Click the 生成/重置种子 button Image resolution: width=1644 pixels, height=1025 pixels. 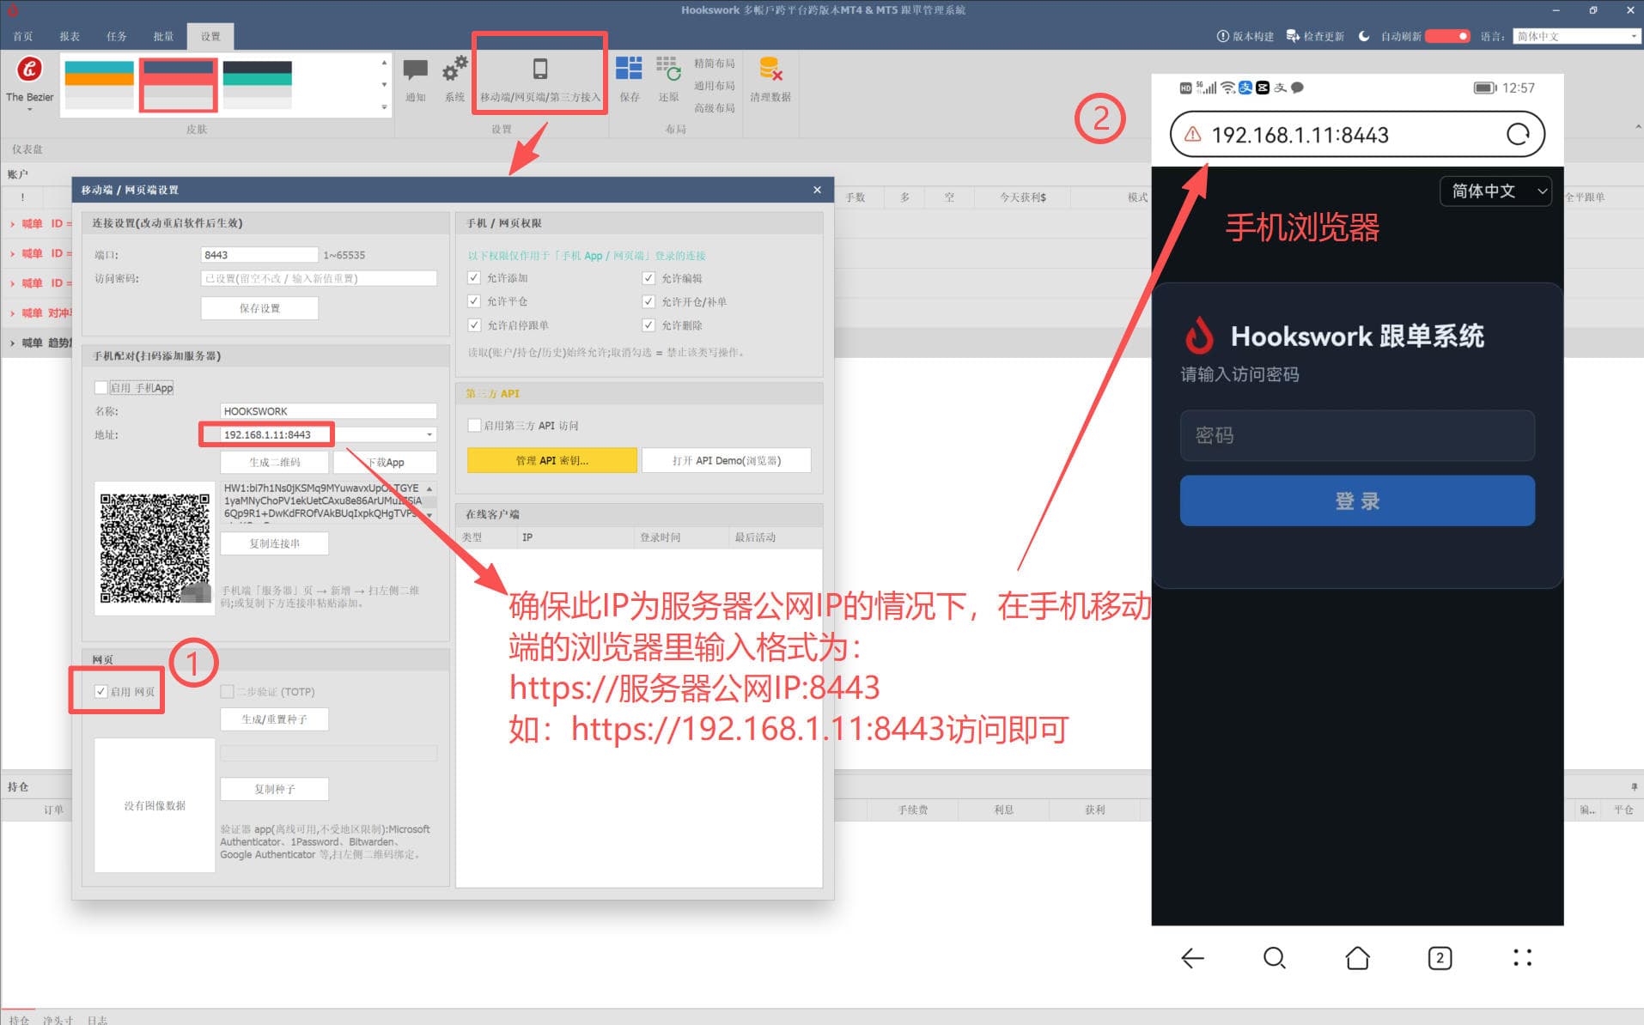point(275,719)
